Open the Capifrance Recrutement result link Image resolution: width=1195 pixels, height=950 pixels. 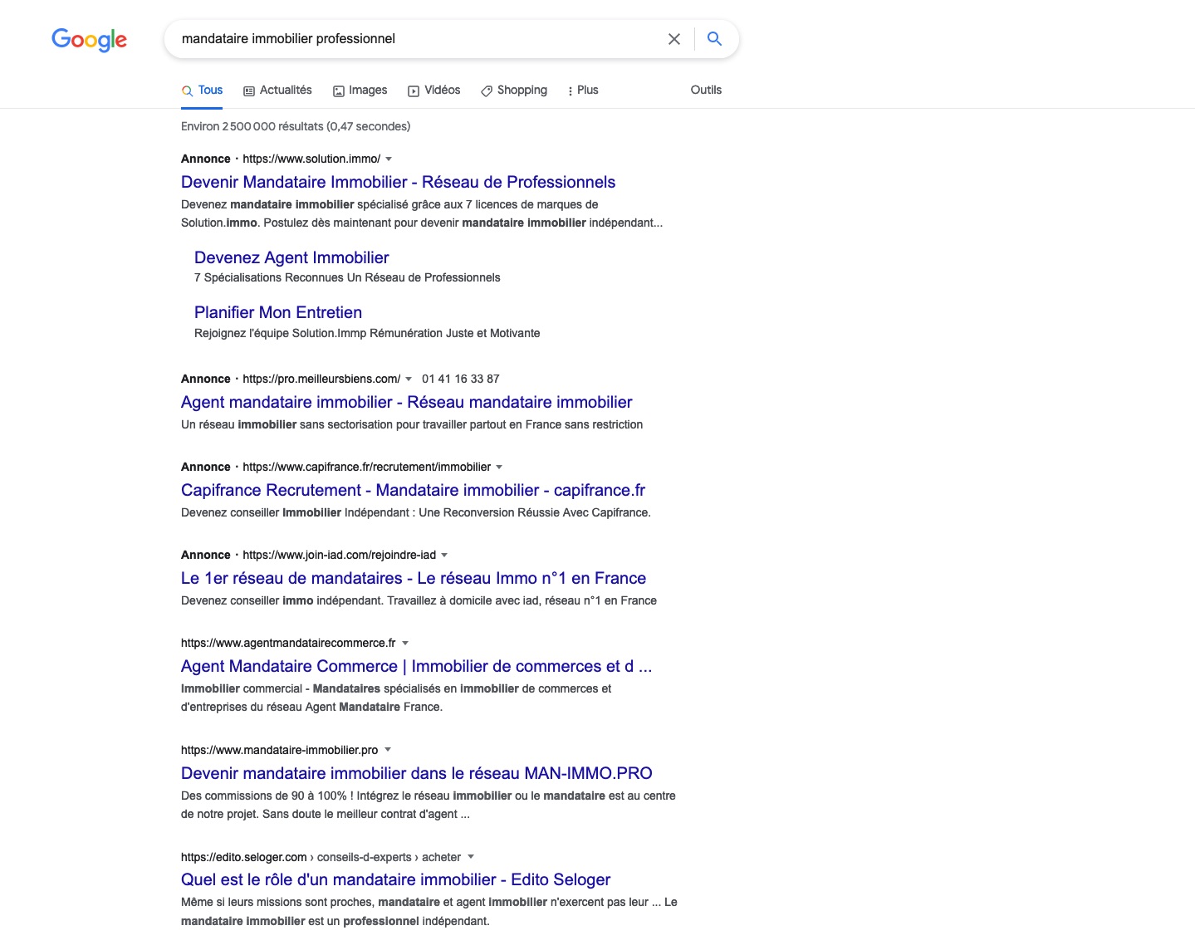point(413,491)
